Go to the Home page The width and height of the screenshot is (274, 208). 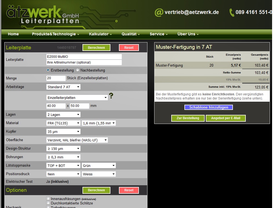click(x=13, y=34)
